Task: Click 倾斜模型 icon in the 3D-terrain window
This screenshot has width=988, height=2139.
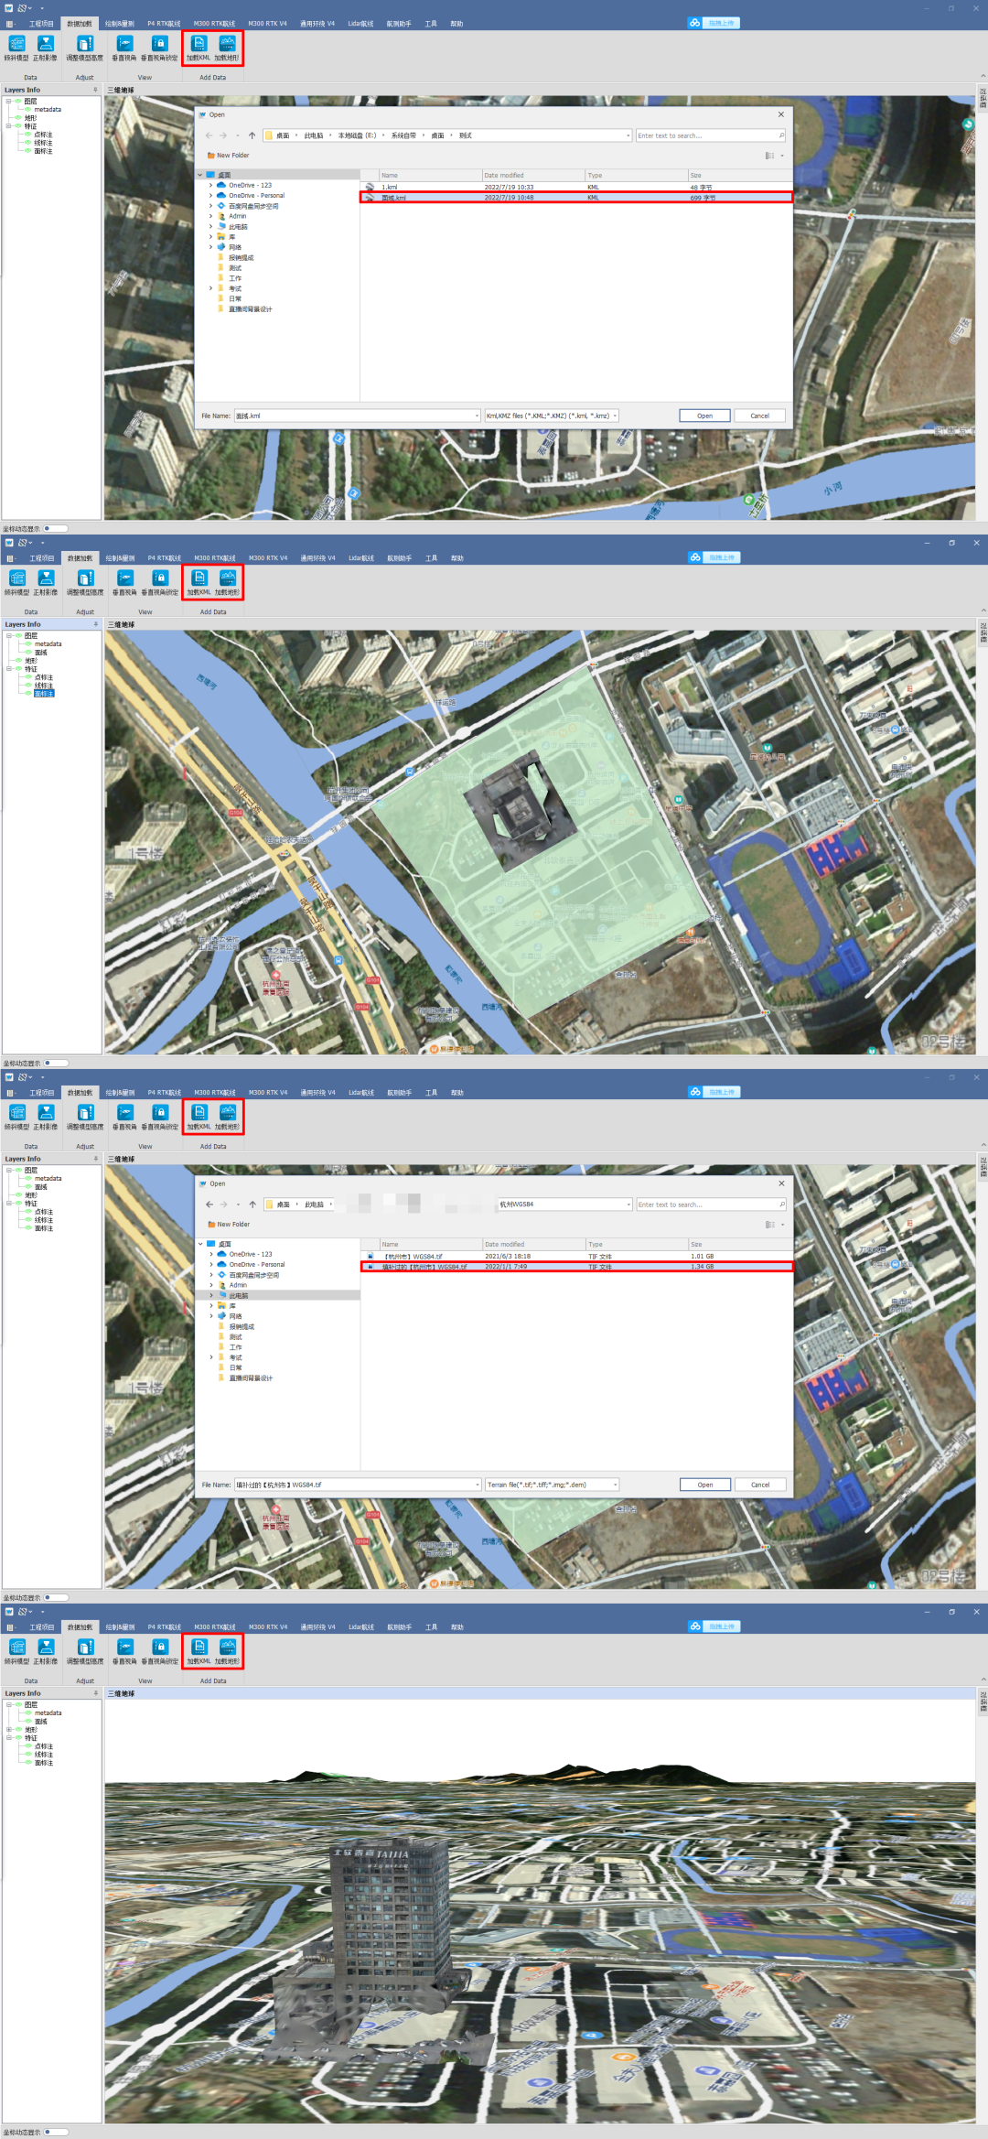Action: tap(17, 1647)
